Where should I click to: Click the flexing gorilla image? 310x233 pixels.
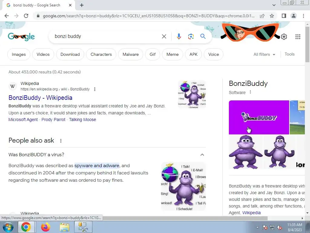coord(279,152)
